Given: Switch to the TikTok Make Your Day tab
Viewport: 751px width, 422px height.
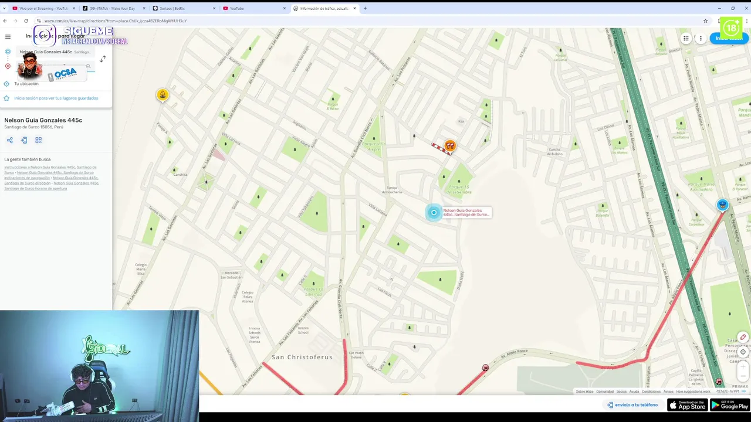Looking at the screenshot, I should coord(113,8).
